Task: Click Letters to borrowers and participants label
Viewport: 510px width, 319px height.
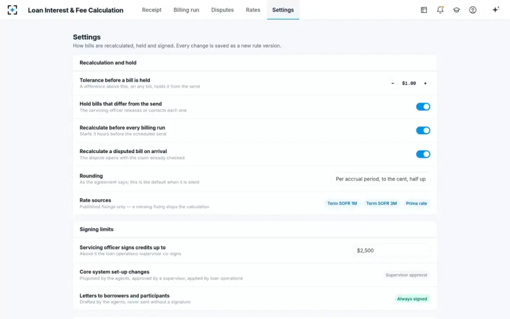Action: click(125, 296)
